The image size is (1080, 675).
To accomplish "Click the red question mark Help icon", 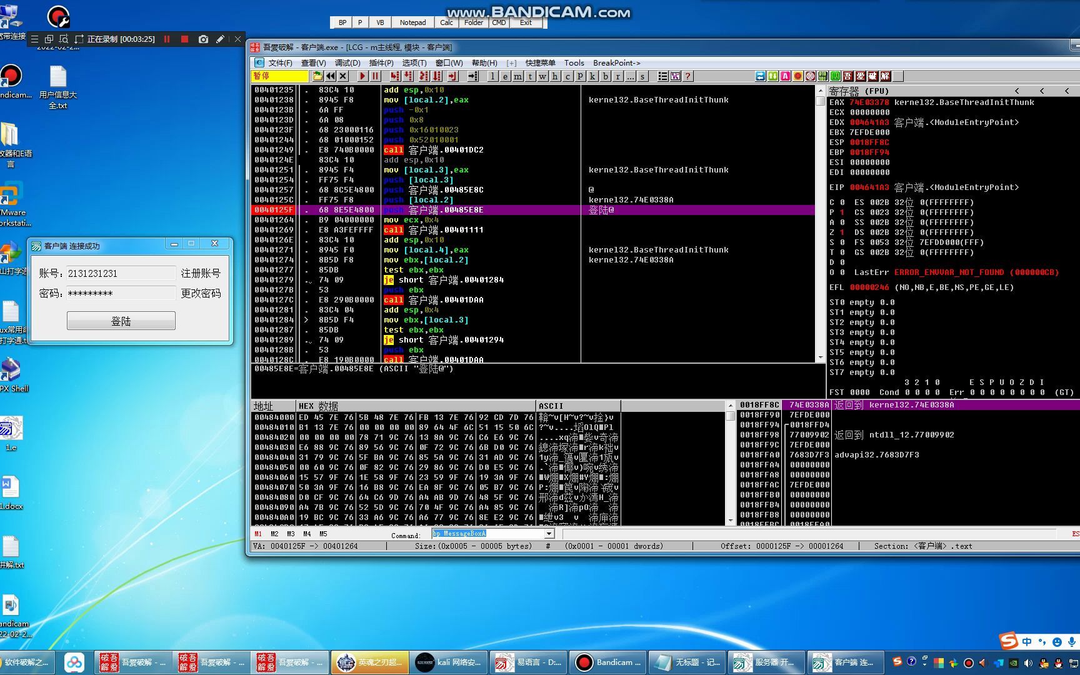I will click(x=688, y=76).
